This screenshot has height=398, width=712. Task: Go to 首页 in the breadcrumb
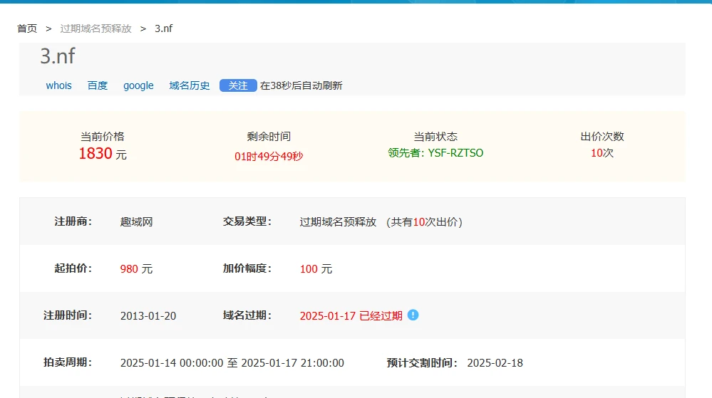[x=27, y=28]
